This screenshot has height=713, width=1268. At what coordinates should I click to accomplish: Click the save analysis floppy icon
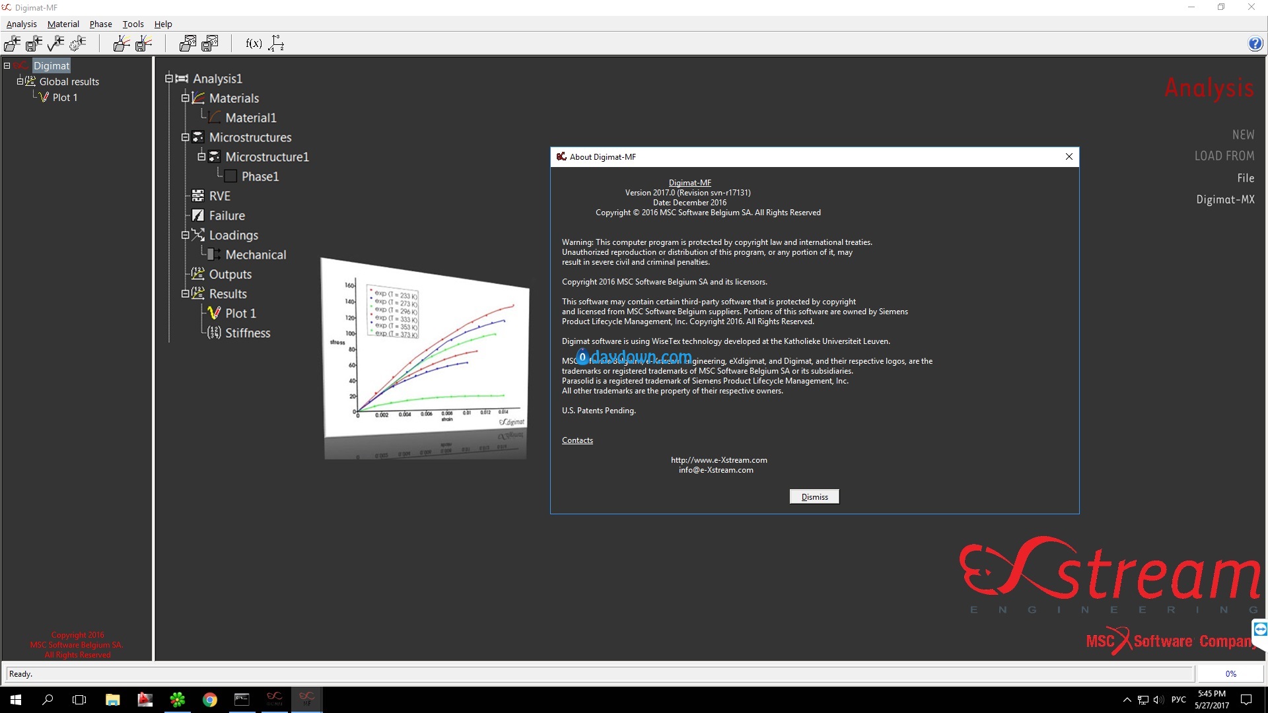34,44
